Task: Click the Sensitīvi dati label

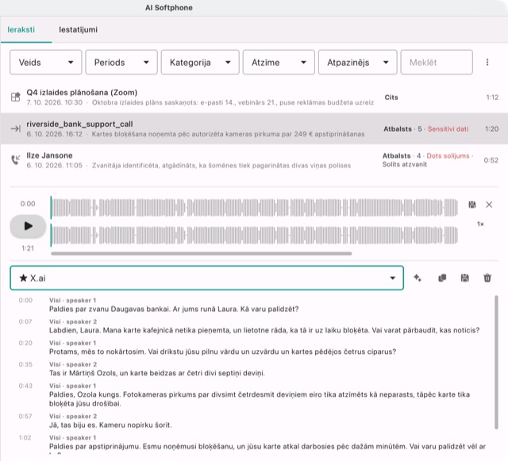Action: [448, 129]
